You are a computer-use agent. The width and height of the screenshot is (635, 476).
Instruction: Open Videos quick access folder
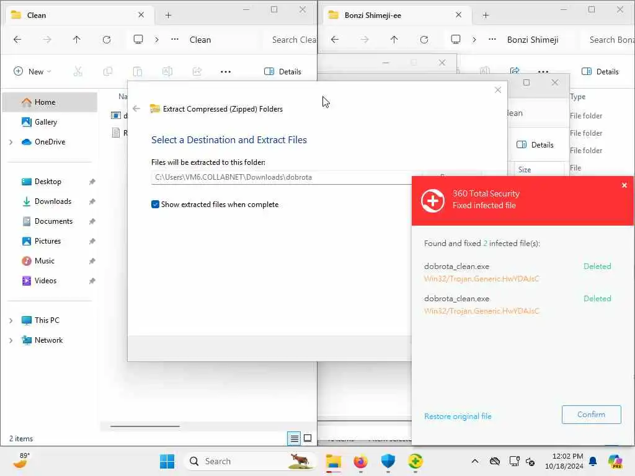click(45, 281)
